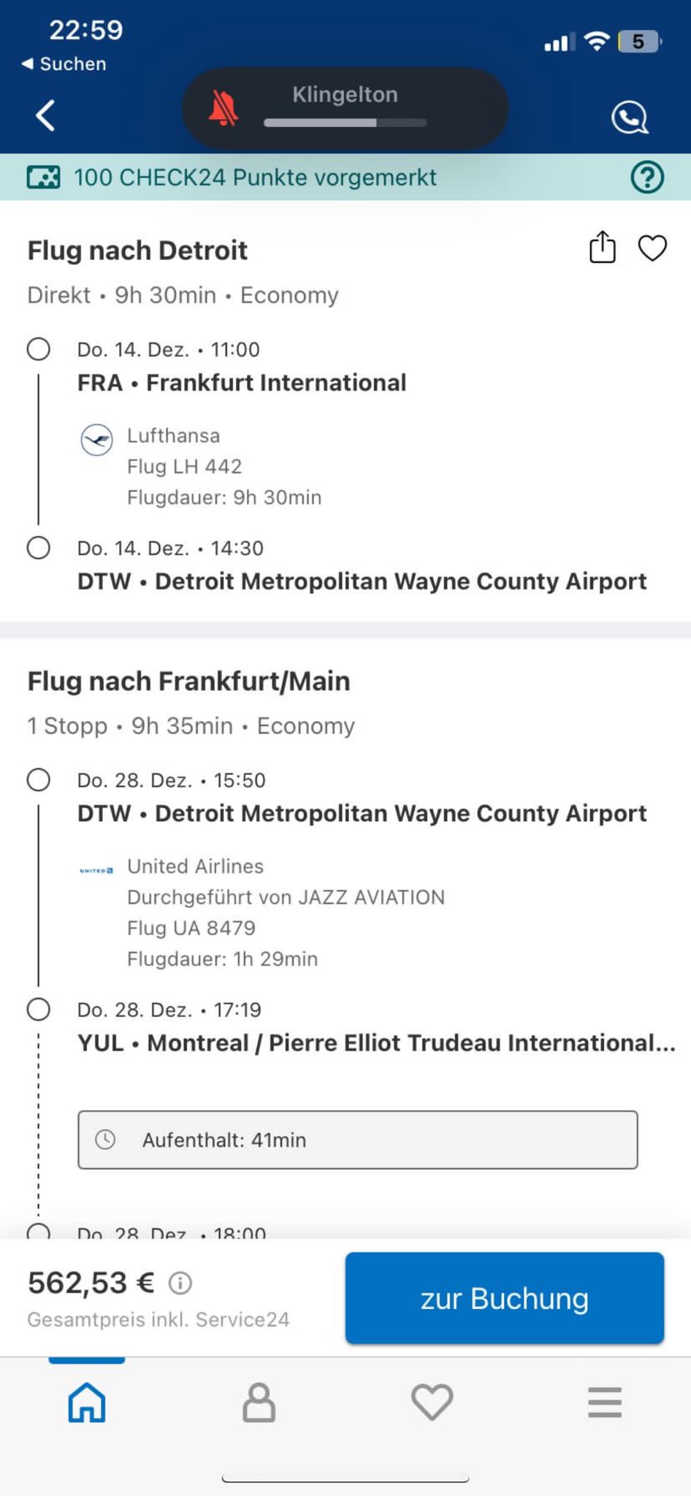Open the home tab
Viewport: 691px width, 1496px height.
(x=87, y=1402)
